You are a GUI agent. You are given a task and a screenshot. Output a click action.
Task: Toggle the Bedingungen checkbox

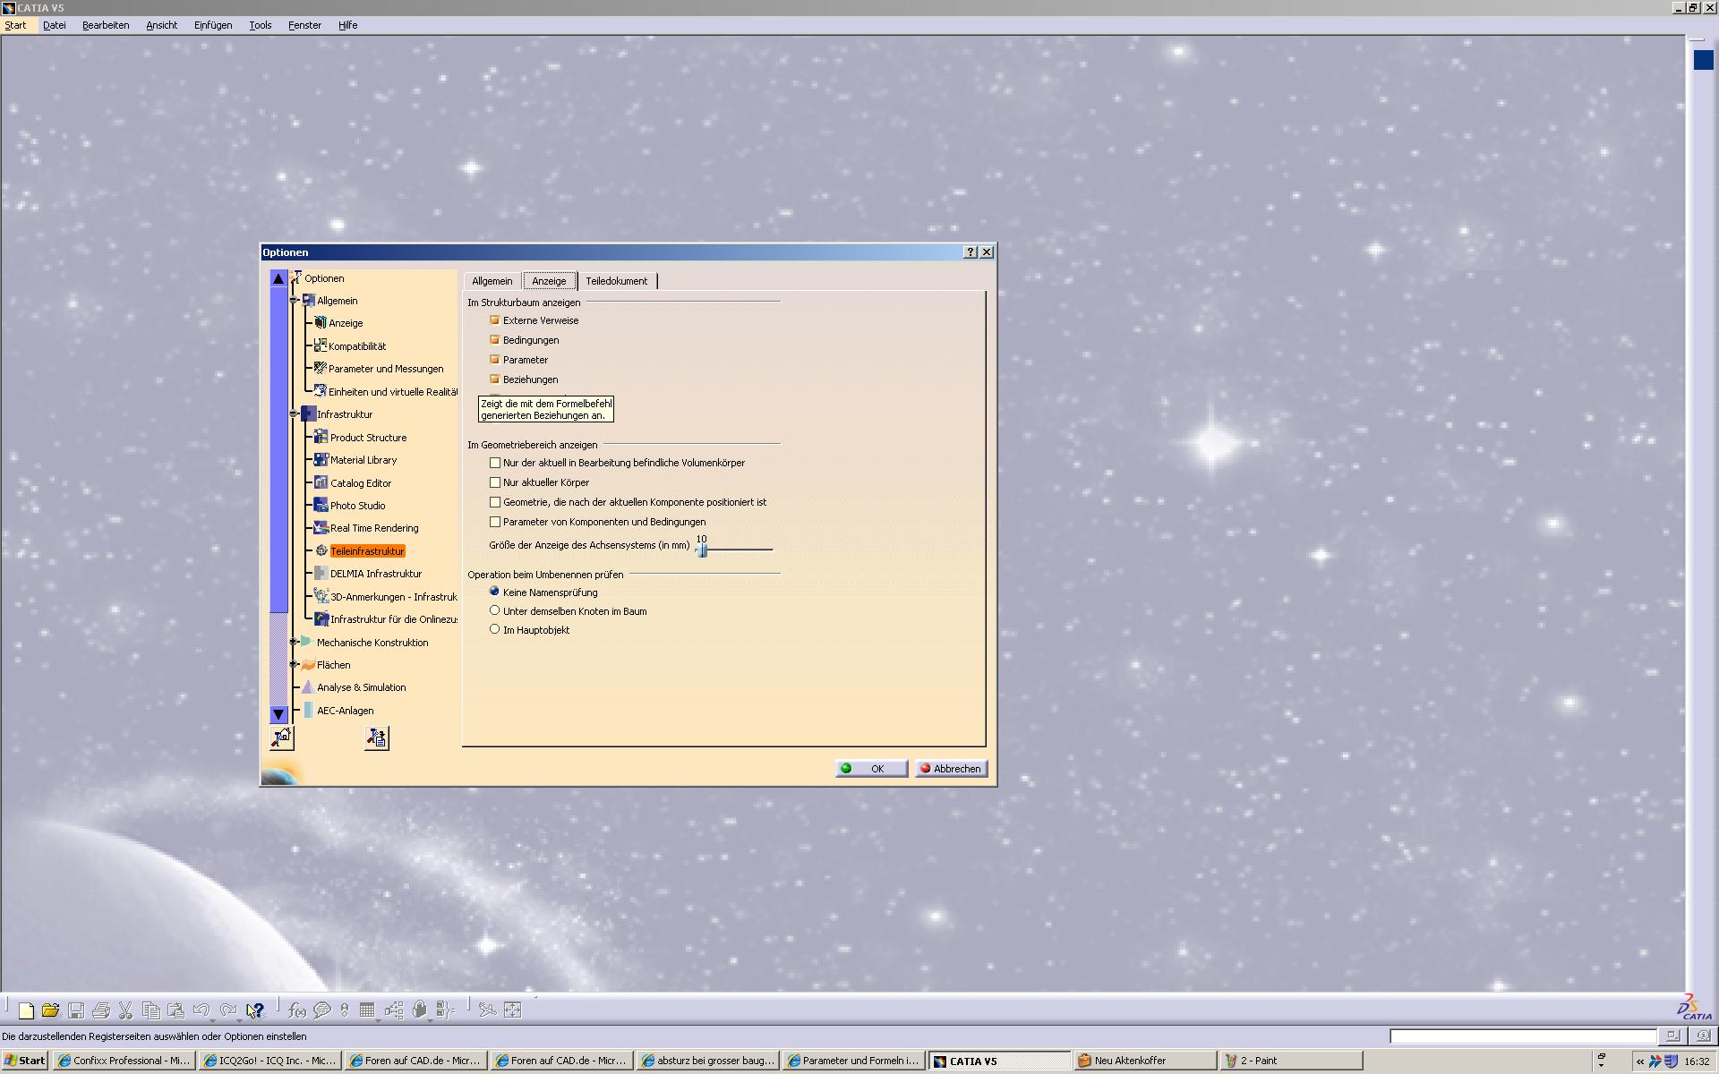coord(494,339)
